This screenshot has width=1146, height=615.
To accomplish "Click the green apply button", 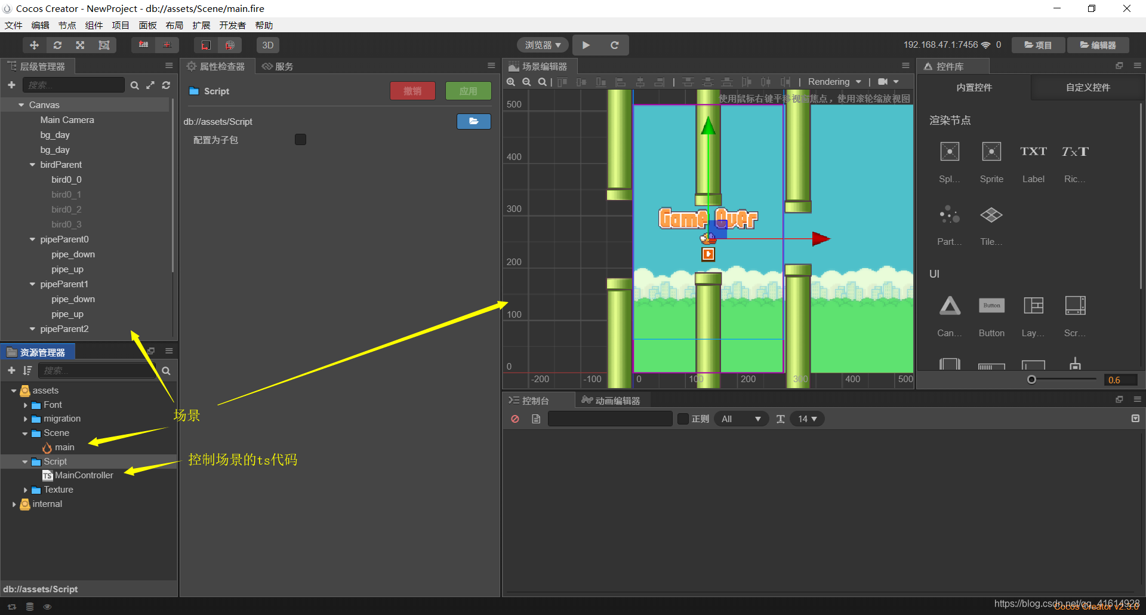I will click(x=469, y=91).
